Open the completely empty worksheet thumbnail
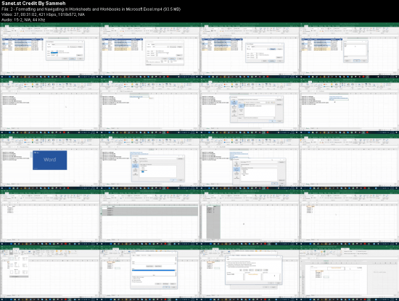This screenshot has height=301, width=399. 349,161
